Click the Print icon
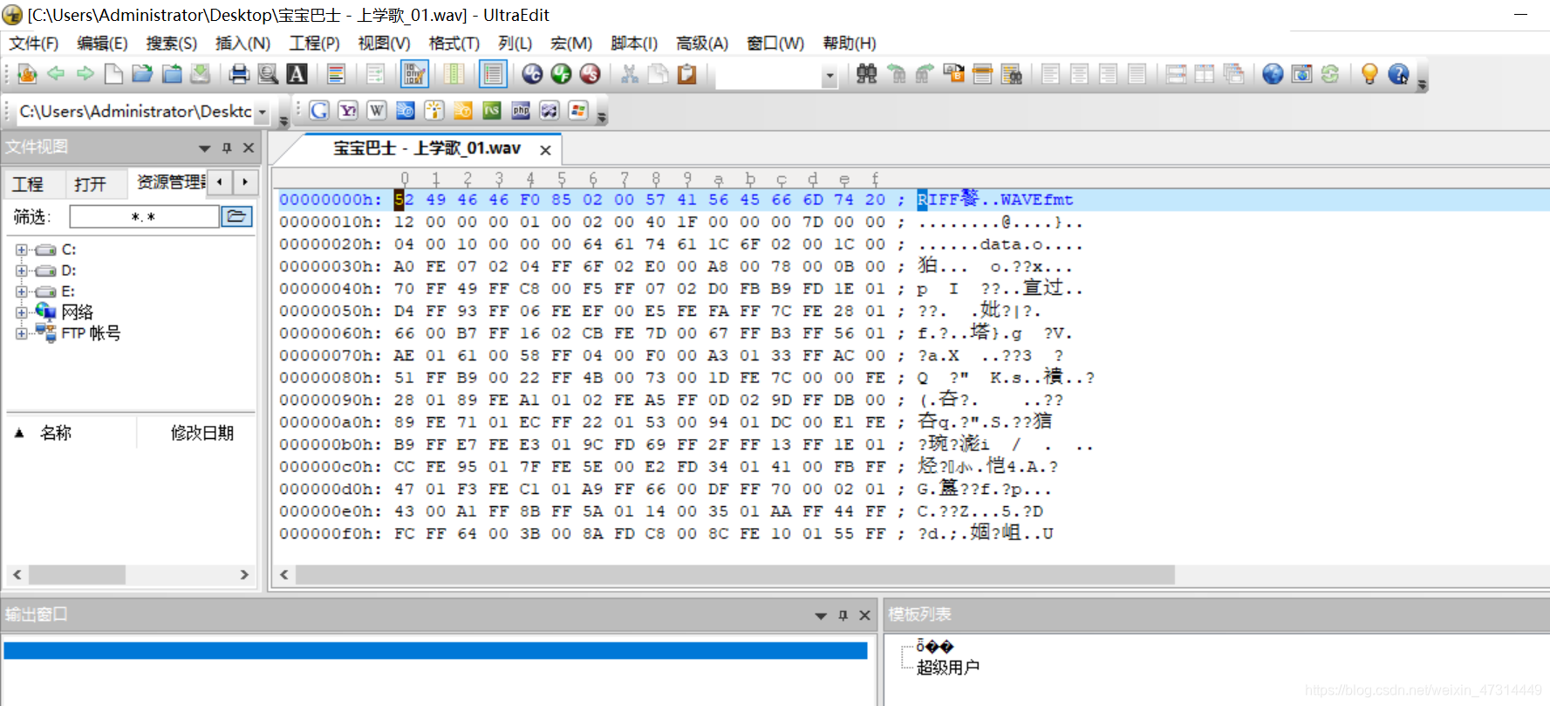The image size is (1550, 706). (239, 74)
